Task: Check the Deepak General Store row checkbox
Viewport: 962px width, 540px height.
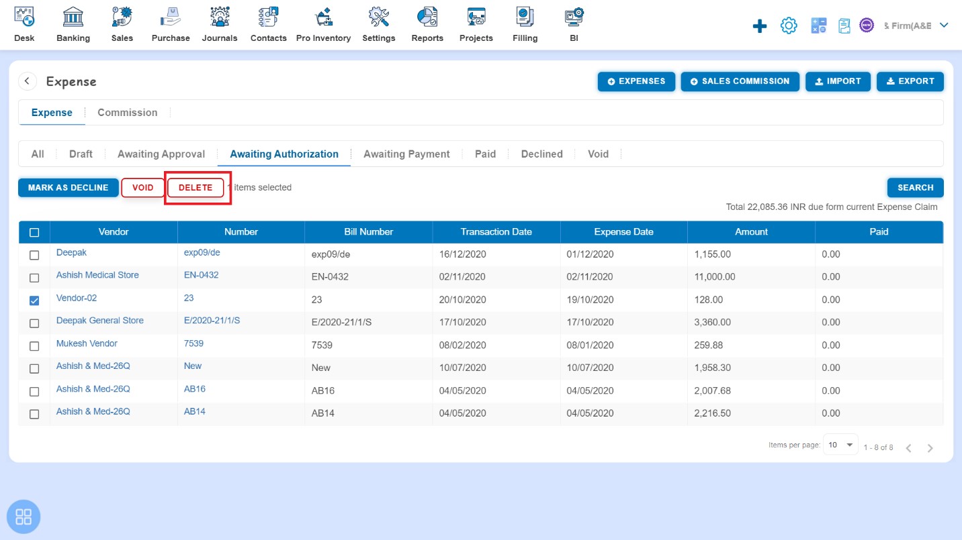Action: point(34,323)
